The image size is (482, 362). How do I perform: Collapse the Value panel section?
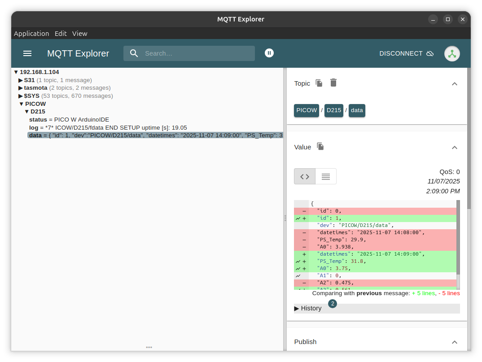454,147
